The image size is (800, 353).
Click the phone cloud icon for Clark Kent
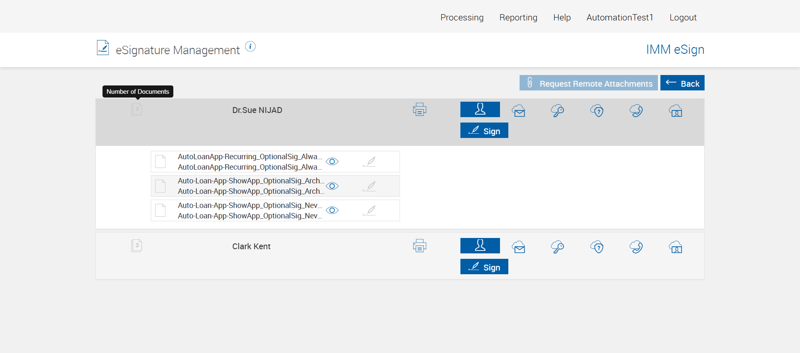click(x=636, y=247)
